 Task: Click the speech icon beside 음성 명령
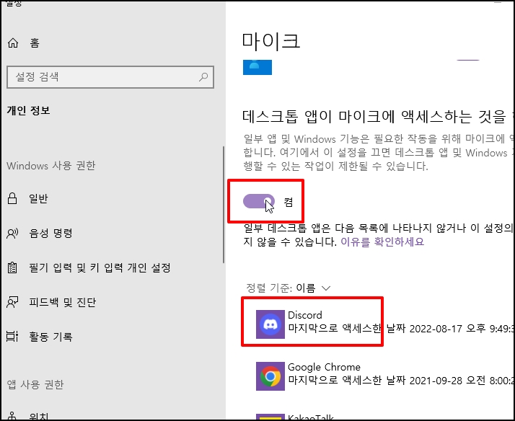coord(12,234)
